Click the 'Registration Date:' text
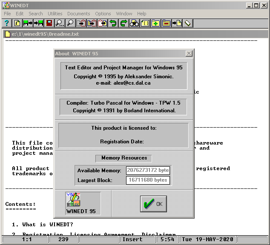270x245 pixels. click(x=122, y=142)
